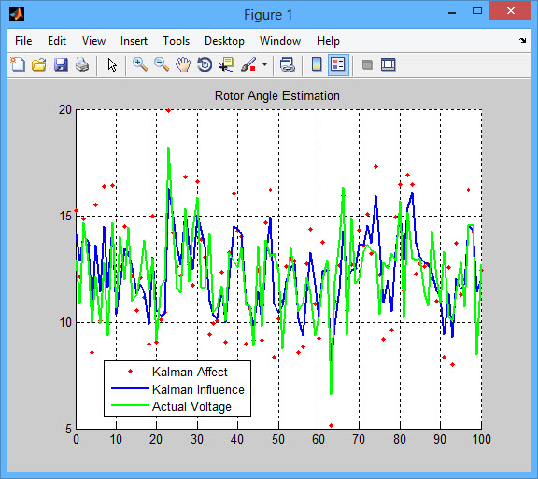Save the figure with the floppy icon
This screenshot has width=538, height=479.
pos(61,64)
